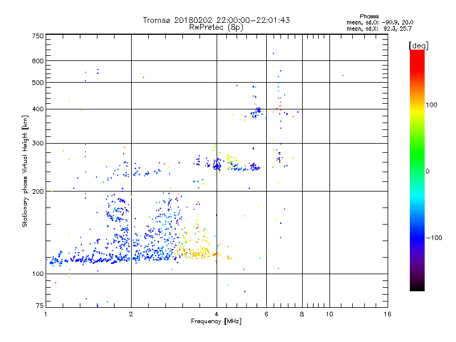The image size is (456, 342).
Task: Click the x-axis tick label '10'
Action: 329,314
